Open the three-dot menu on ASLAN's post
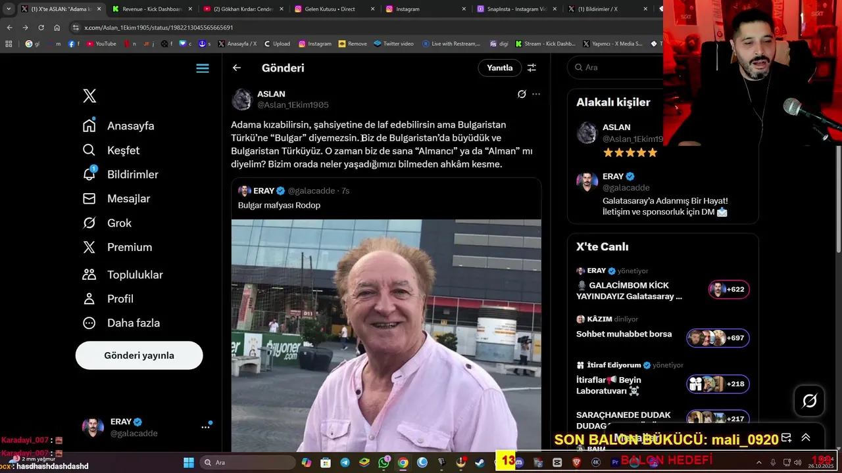Image resolution: width=842 pixels, height=473 pixels. 536,94
